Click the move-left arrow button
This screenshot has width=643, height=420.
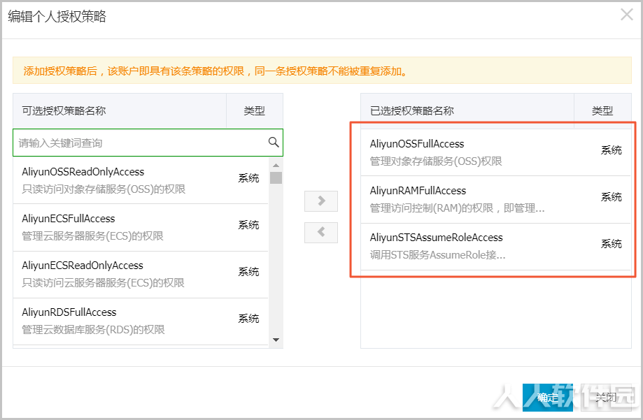point(321,232)
